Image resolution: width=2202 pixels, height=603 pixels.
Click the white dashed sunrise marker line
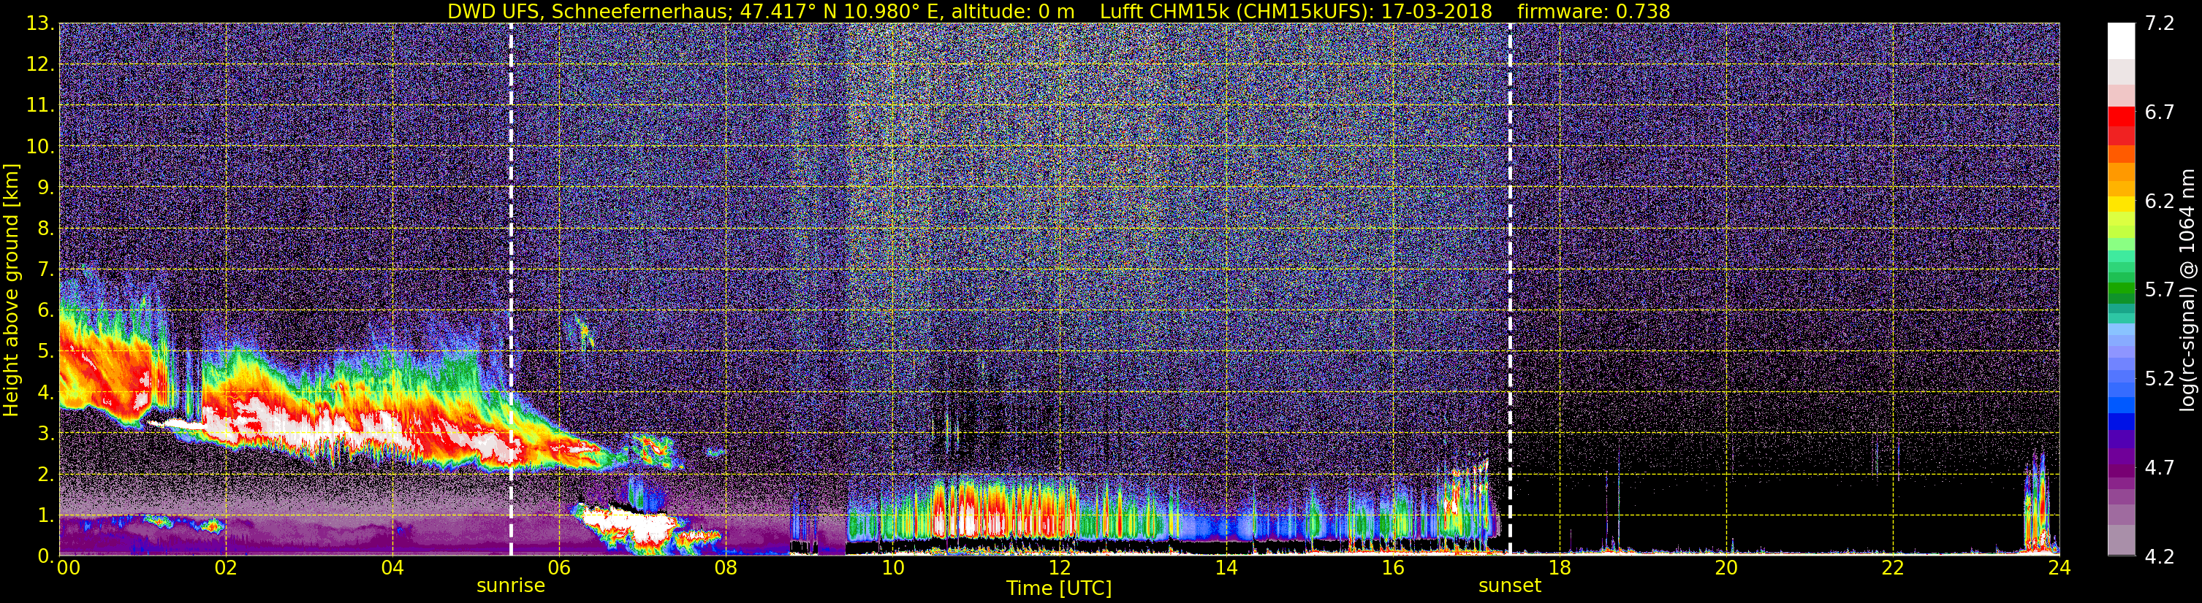point(511,290)
